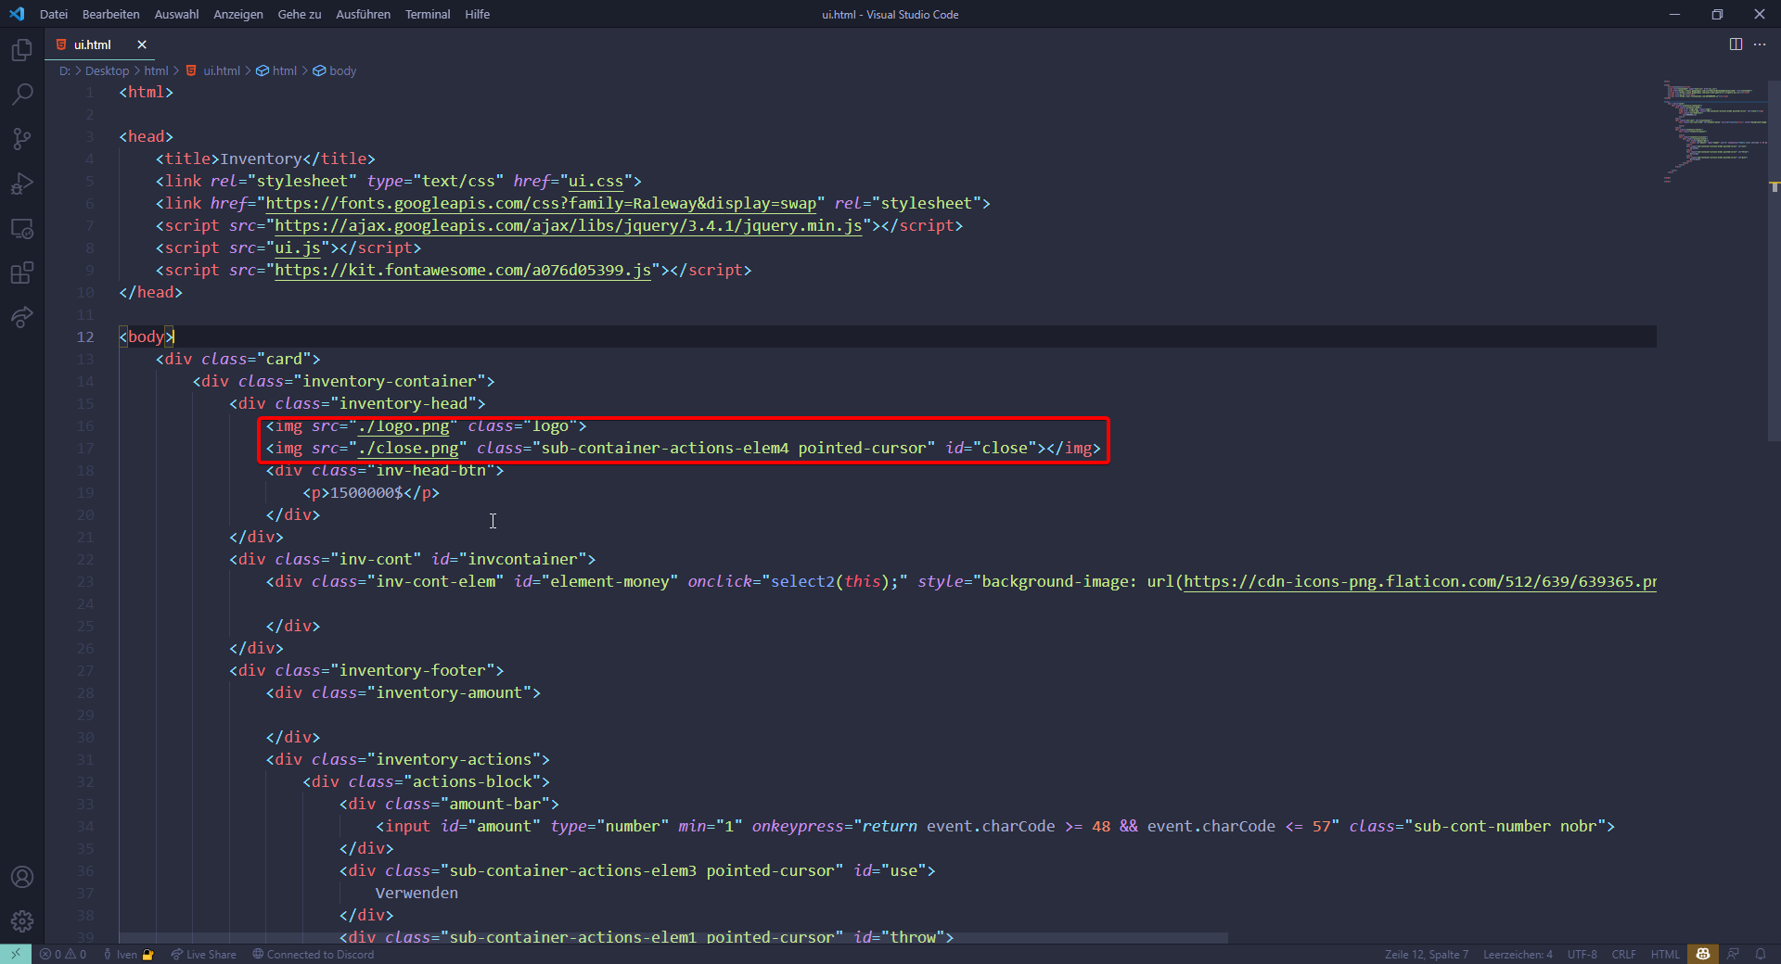Open the Search view in activity bar
The height and width of the screenshot is (964, 1781).
[22, 95]
